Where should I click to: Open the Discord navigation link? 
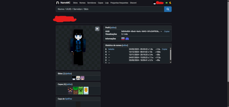coord(133,3)
